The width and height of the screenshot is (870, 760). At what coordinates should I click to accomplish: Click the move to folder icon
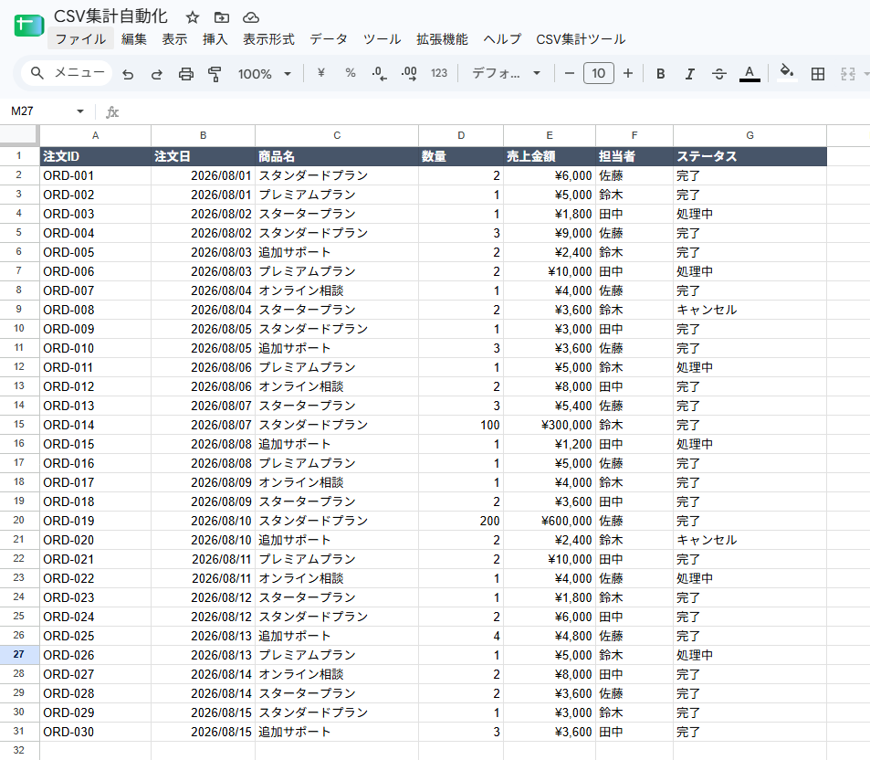coord(222,17)
